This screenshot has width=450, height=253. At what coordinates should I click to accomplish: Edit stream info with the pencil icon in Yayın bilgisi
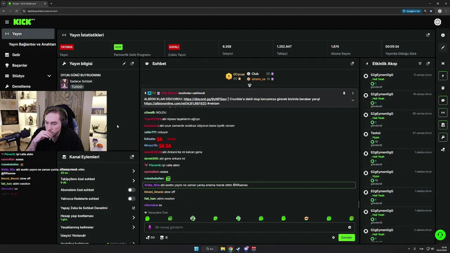(124, 64)
